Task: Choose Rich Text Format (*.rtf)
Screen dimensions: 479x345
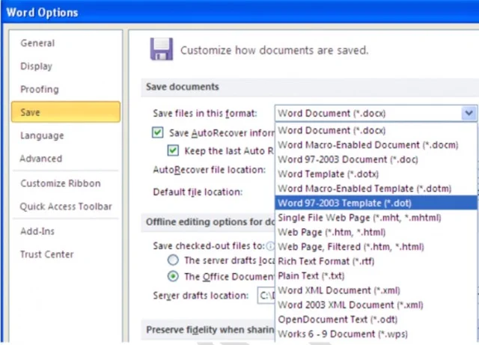Action: pyautogui.click(x=376, y=261)
